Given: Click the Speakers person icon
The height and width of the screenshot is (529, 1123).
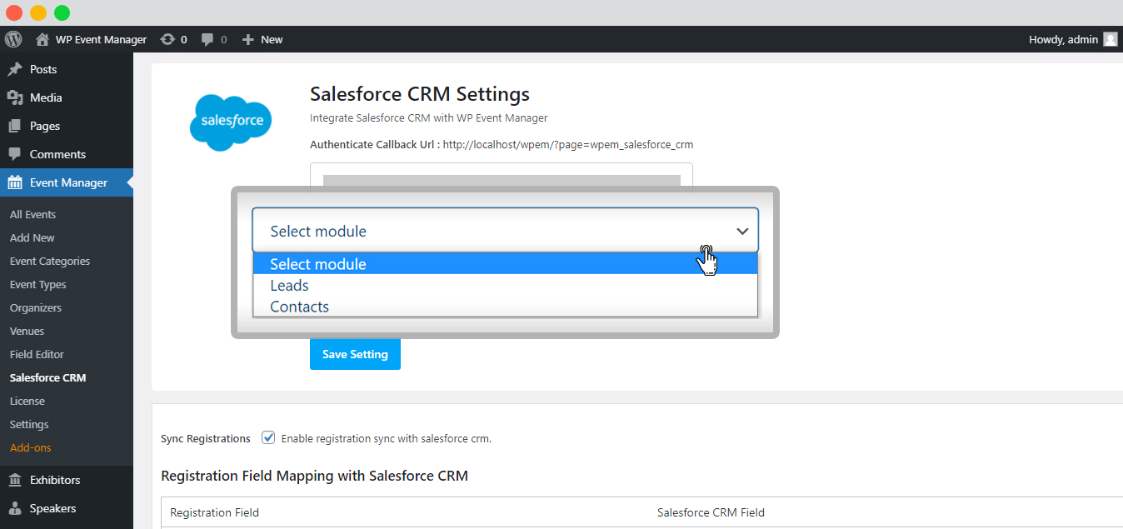Looking at the screenshot, I should click(x=15, y=508).
